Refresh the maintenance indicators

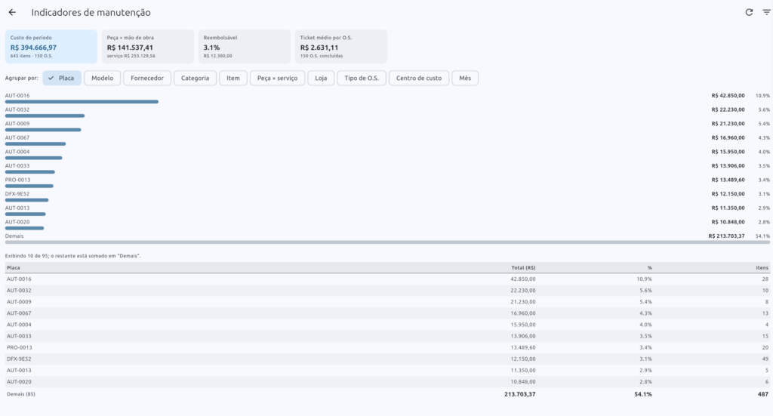pos(749,12)
